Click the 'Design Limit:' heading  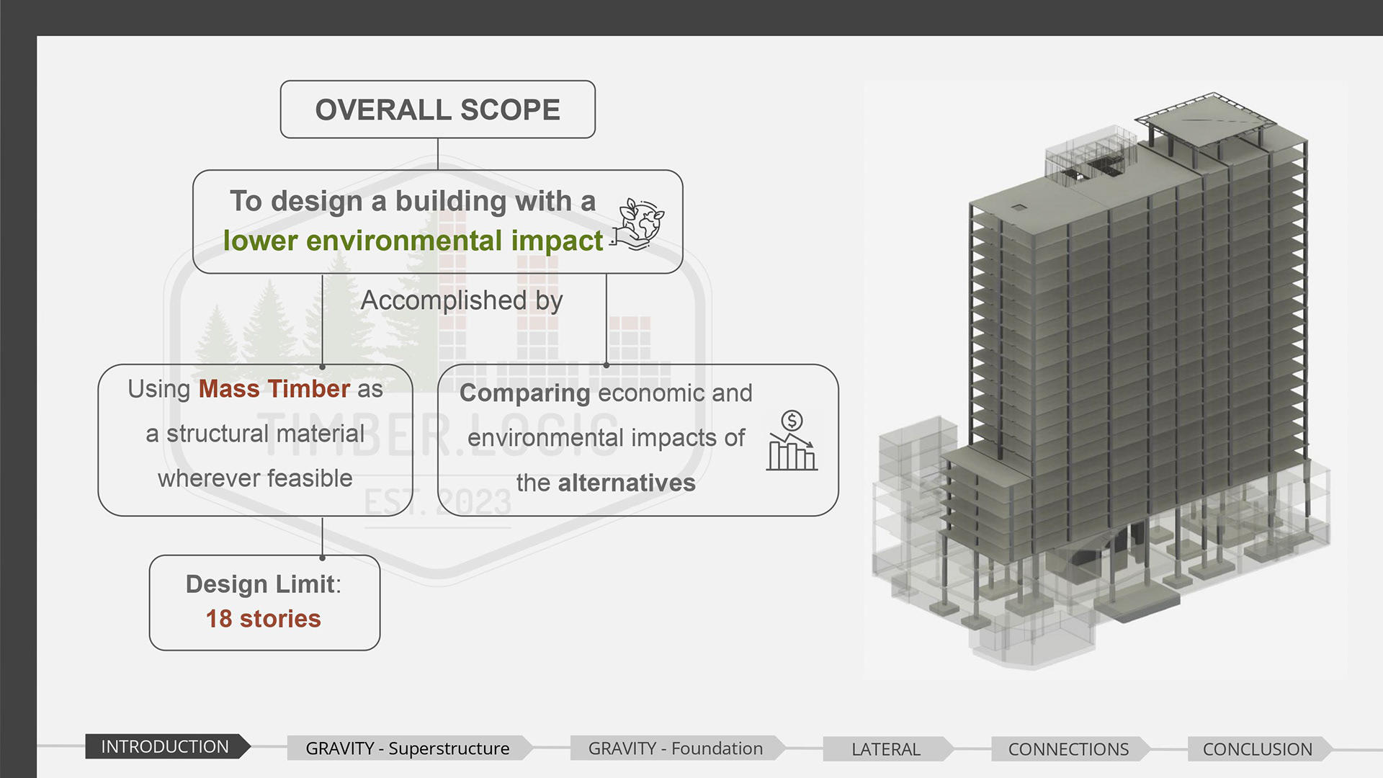click(264, 584)
